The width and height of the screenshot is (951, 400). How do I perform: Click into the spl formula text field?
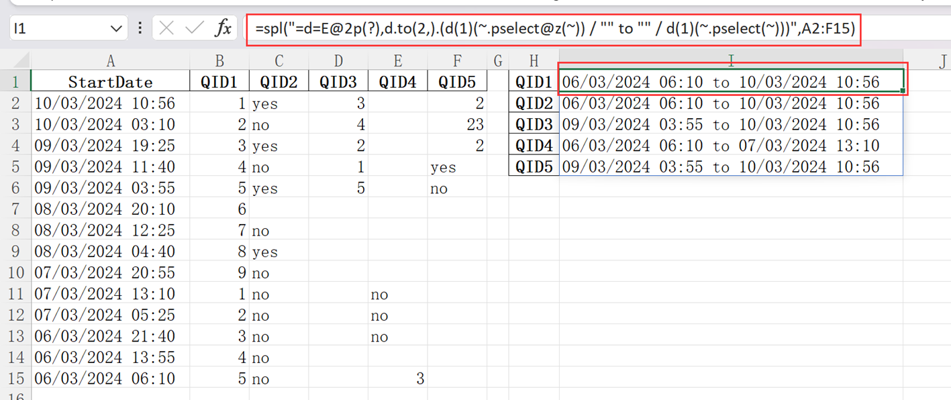(554, 30)
